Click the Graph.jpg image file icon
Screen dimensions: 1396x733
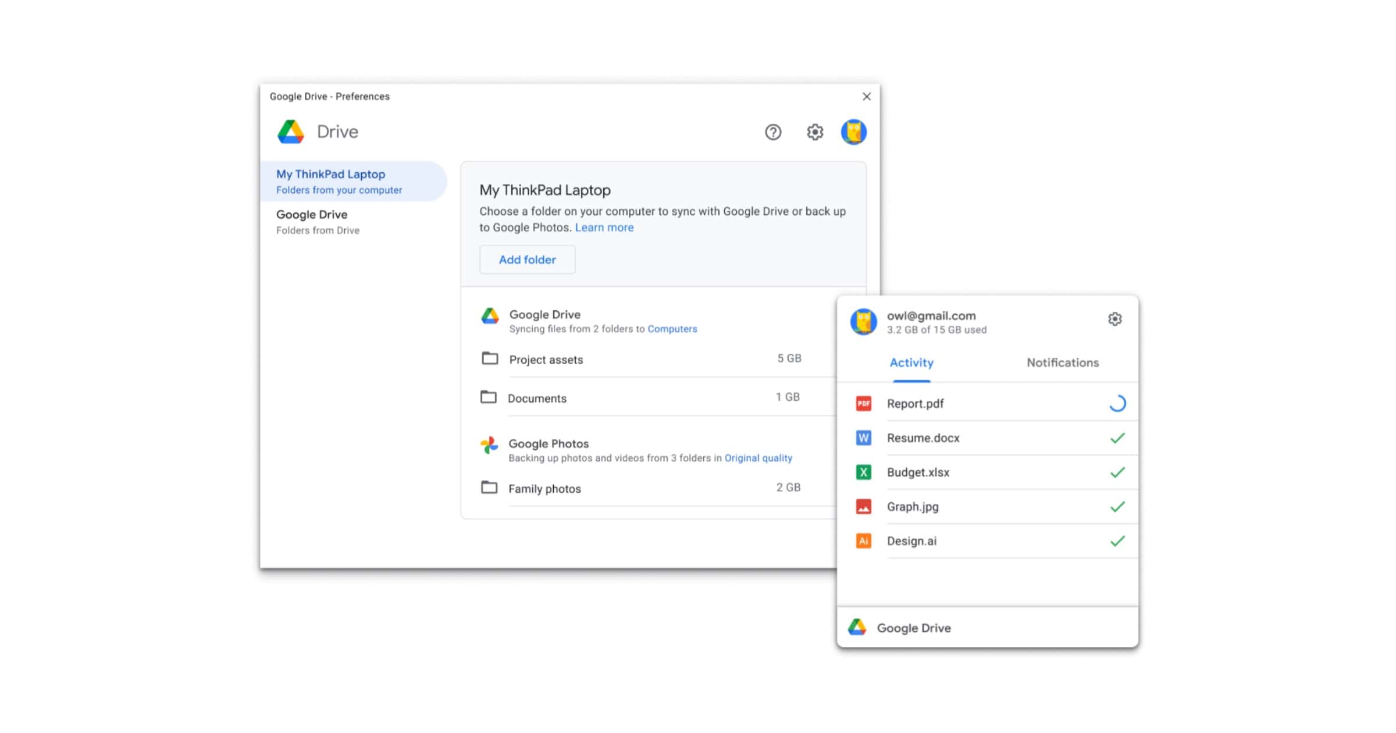[863, 506]
